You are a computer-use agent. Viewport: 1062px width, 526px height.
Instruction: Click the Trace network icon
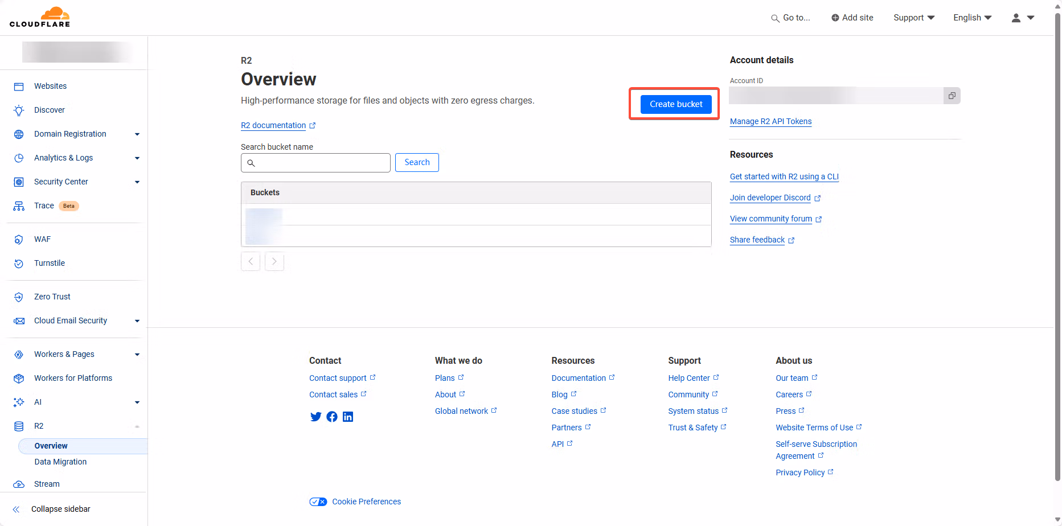point(19,206)
